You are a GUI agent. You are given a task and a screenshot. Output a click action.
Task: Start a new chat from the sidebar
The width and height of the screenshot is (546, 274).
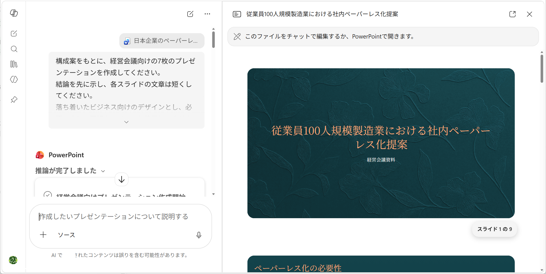coord(14,33)
